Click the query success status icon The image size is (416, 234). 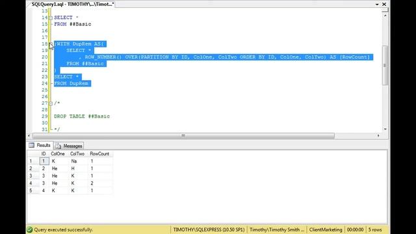[x=30, y=229]
